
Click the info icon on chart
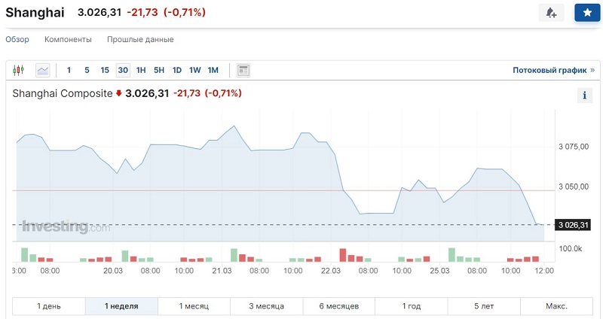tap(584, 96)
